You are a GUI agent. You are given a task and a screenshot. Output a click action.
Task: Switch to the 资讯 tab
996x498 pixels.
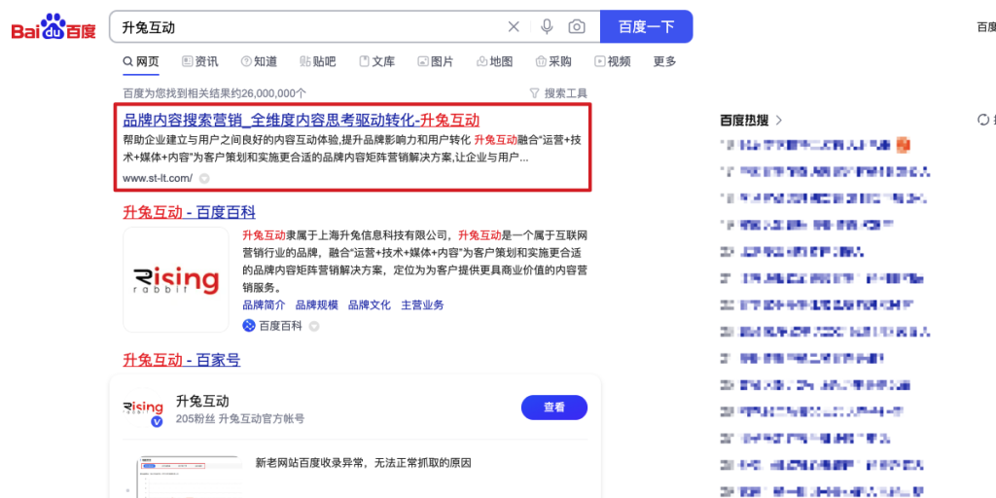click(200, 61)
